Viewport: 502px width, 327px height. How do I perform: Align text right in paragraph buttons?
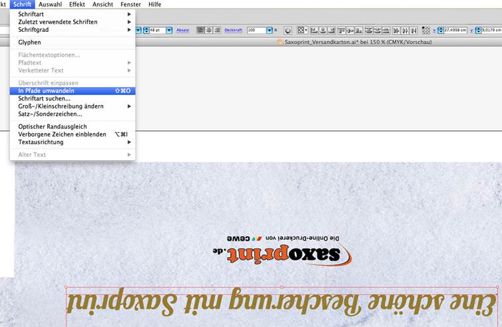(x=217, y=30)
